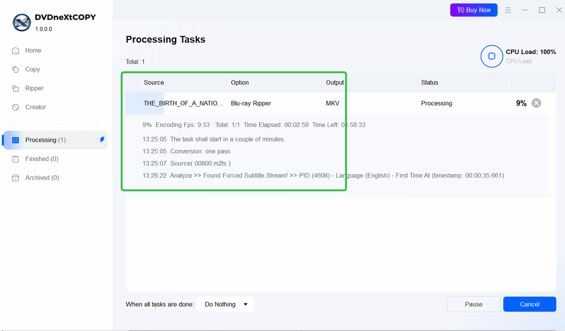Open the Do Nothing dropdown

tap(226, 304)
